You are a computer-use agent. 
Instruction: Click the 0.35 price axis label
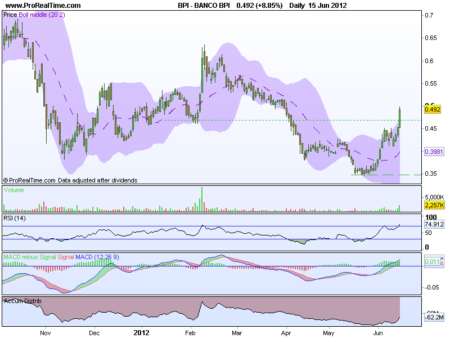click(x=431, y=174)
